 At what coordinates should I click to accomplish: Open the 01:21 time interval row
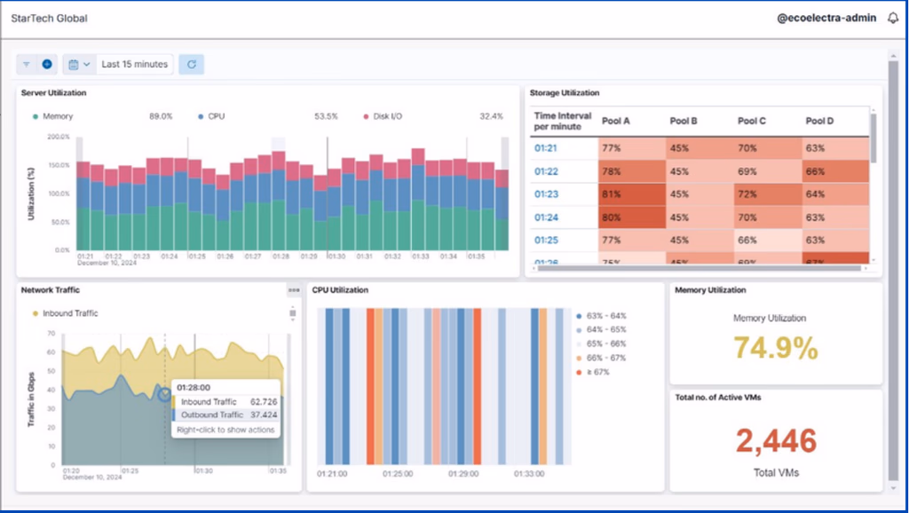pos(546,148)
